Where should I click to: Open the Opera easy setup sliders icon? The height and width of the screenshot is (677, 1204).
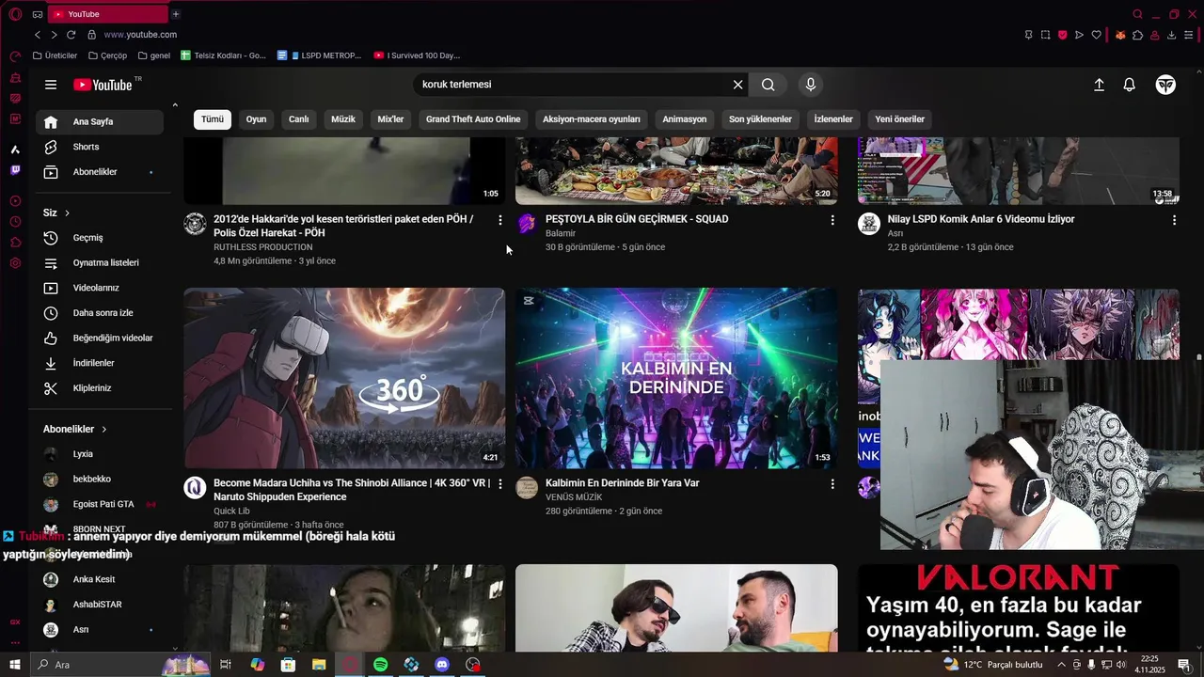(x=1188, y=35)
